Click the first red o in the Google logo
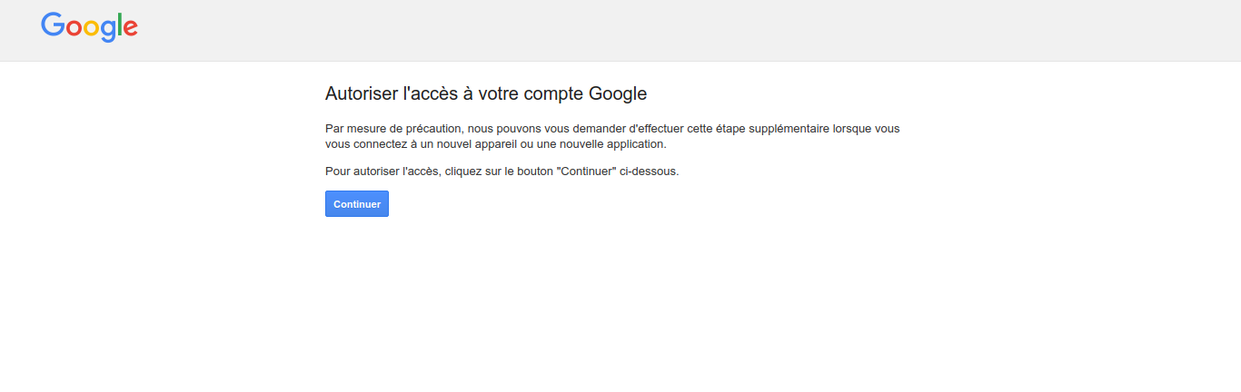 coord(73,28)
